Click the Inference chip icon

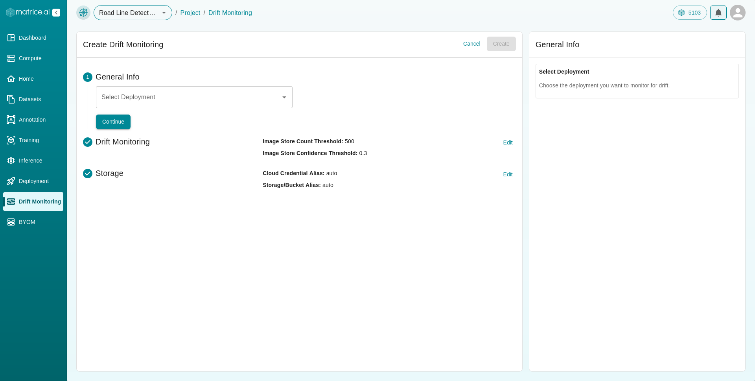11,161
